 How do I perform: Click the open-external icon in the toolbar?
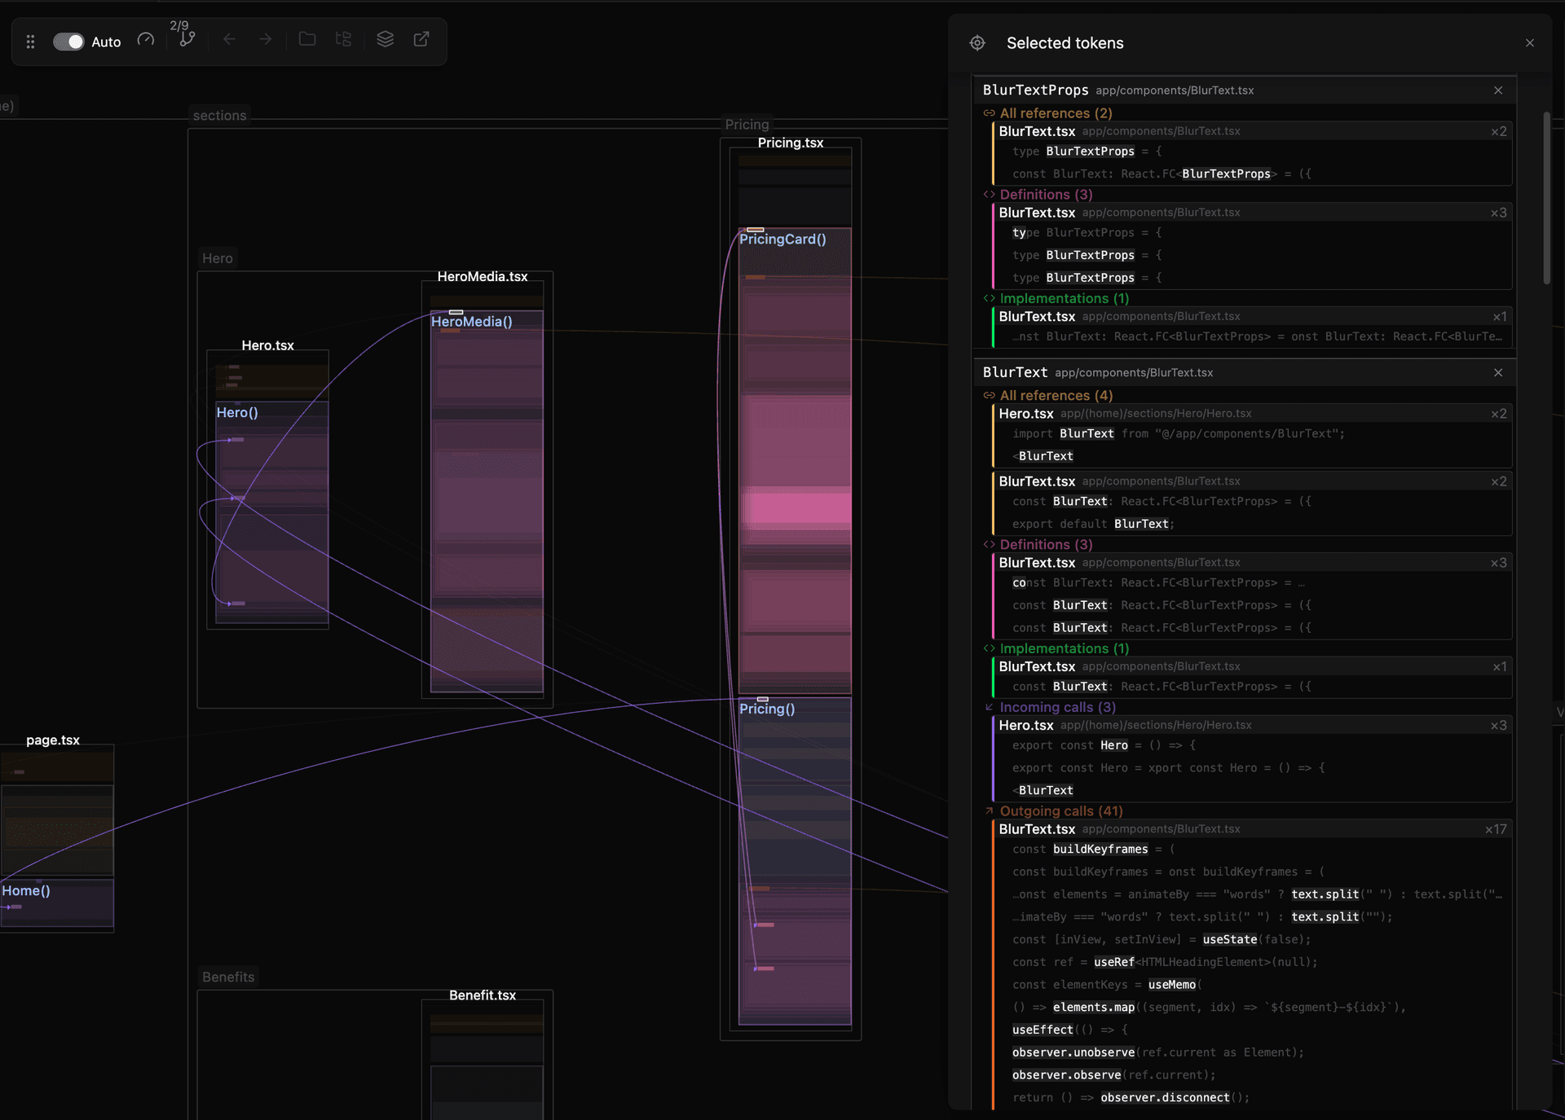(421, 39)
